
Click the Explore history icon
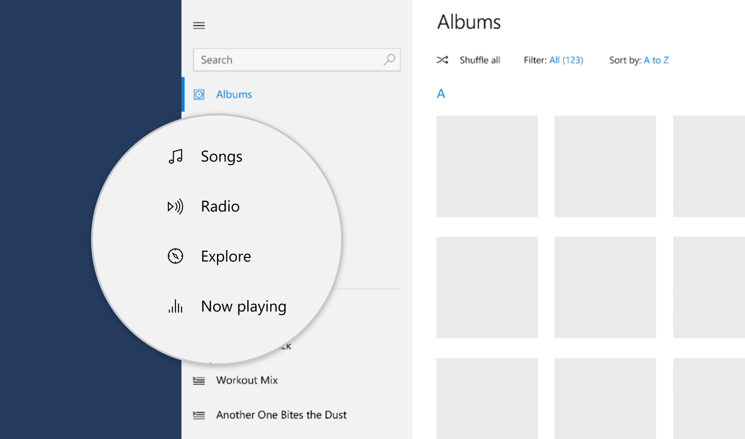[x=176, y=256]
